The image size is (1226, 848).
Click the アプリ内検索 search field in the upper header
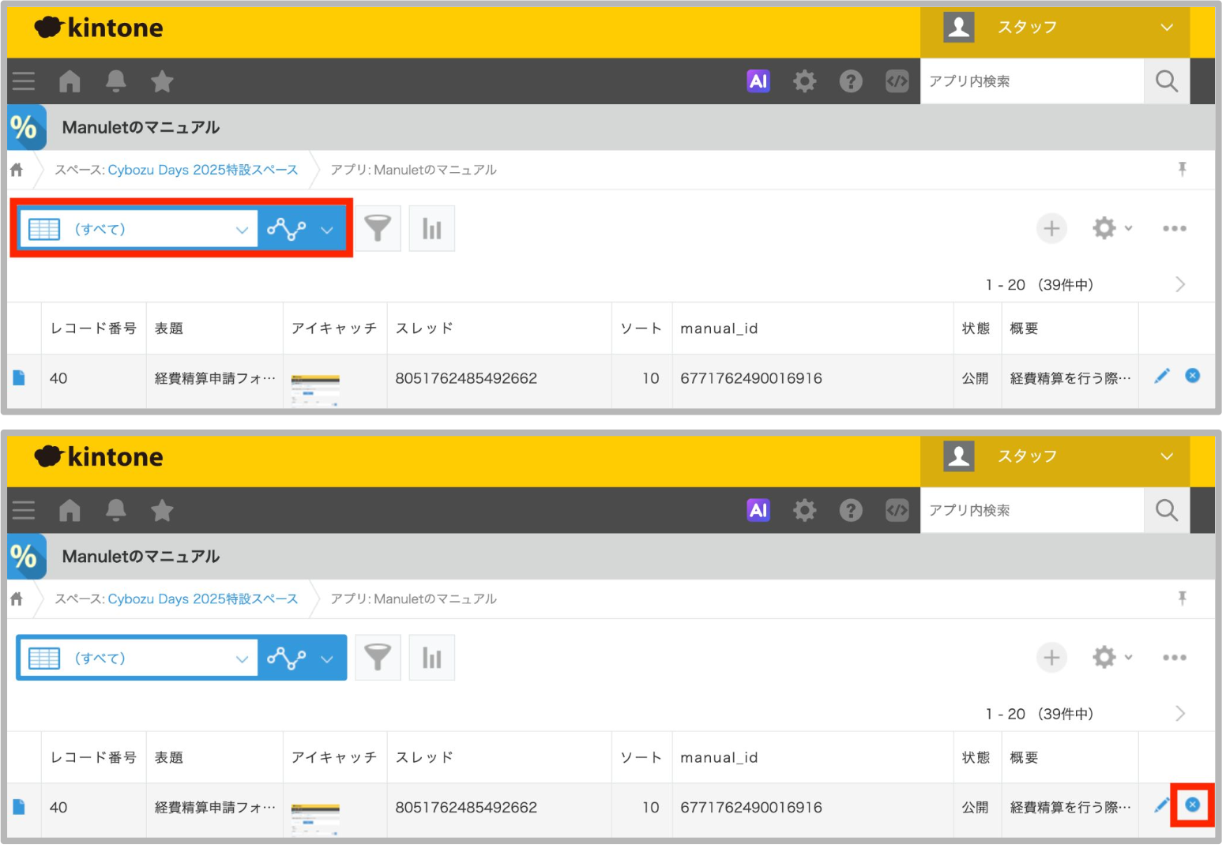pyautogui.click(x=1031, y=81)
